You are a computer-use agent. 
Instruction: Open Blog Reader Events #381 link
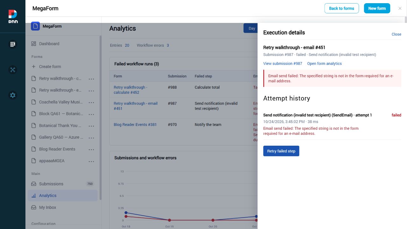(135, 125)
